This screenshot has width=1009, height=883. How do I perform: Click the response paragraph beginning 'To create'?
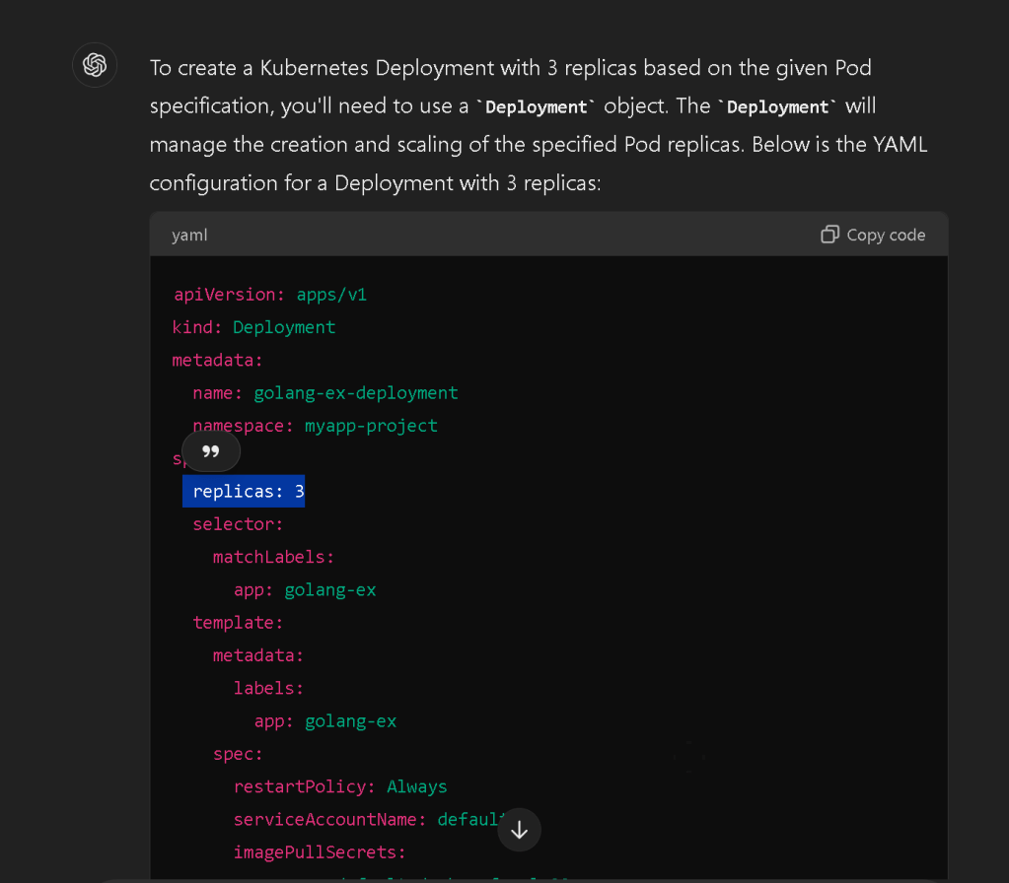tap(539, 125)
